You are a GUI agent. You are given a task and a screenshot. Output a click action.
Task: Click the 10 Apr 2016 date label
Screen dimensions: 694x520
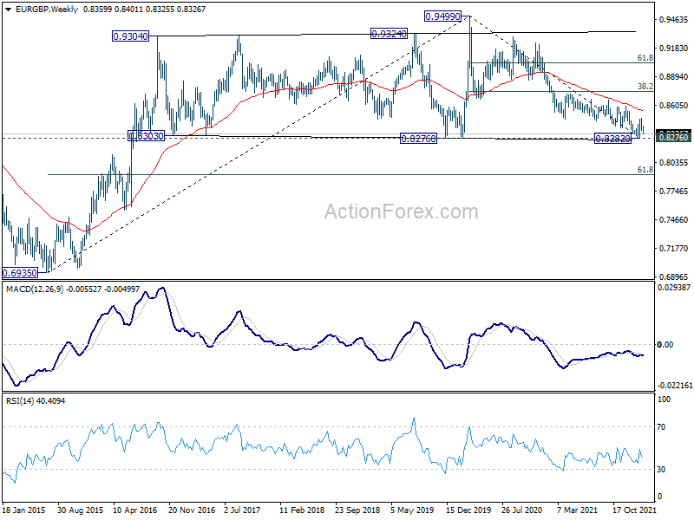click(x=135, y=510)
